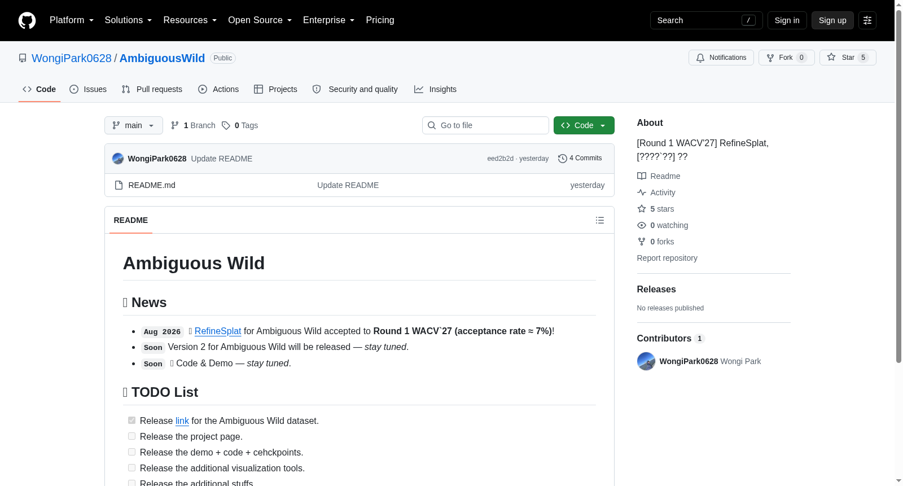Click Report repository link
This screenshot has width=903, height=486.
click(x=667, y=258)
